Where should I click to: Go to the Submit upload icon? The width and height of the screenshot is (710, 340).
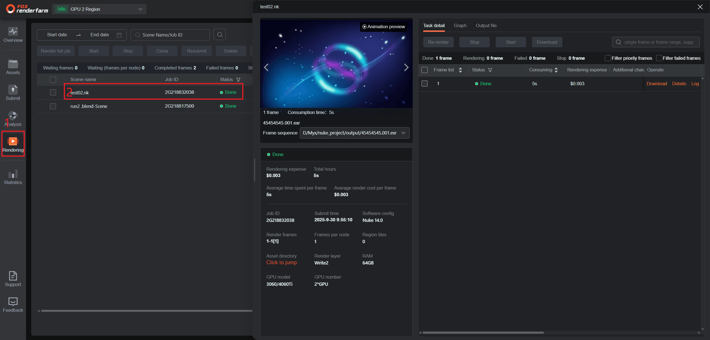[13, 90]
